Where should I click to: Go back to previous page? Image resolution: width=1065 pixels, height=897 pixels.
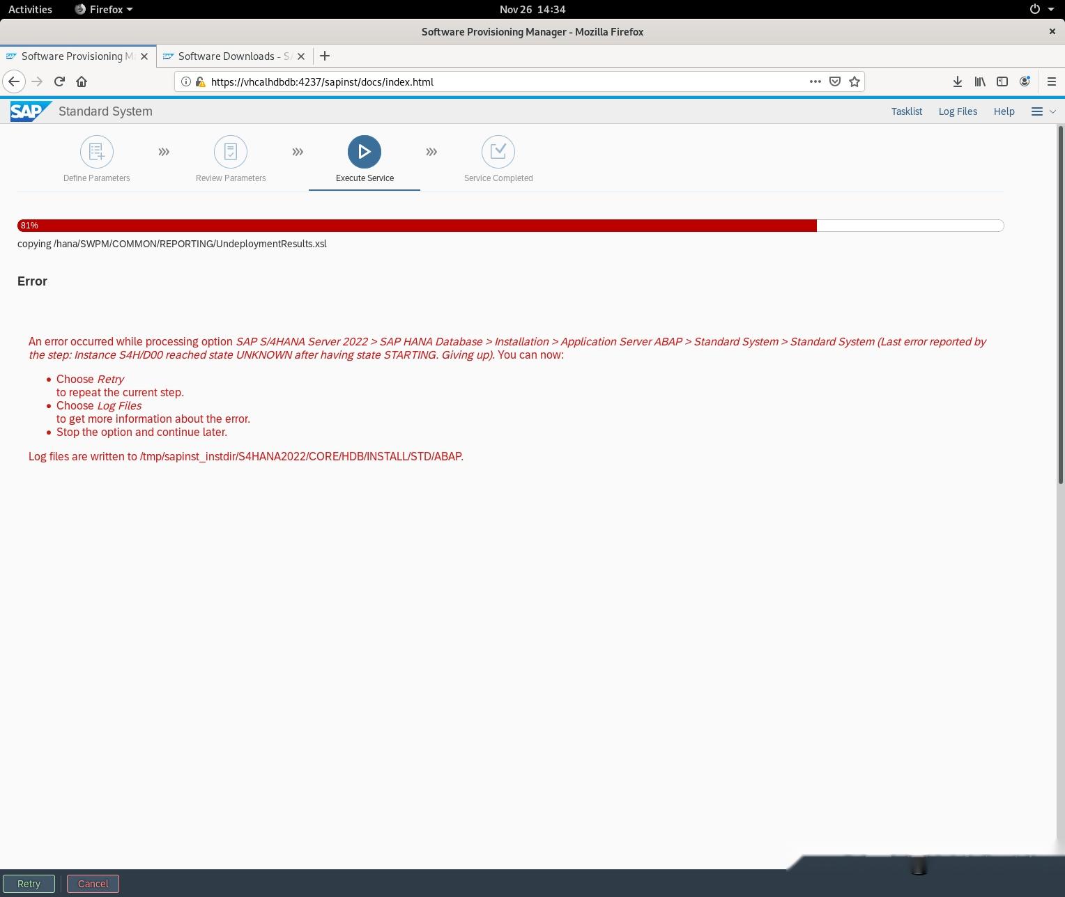[14, 81]
